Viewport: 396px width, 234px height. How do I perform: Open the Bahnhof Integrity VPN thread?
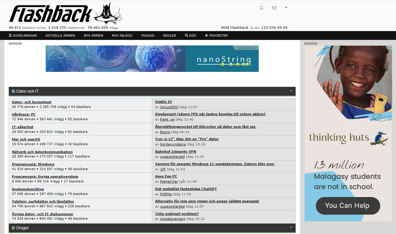175,152
